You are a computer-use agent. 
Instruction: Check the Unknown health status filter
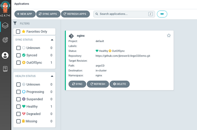coord(19,84)
